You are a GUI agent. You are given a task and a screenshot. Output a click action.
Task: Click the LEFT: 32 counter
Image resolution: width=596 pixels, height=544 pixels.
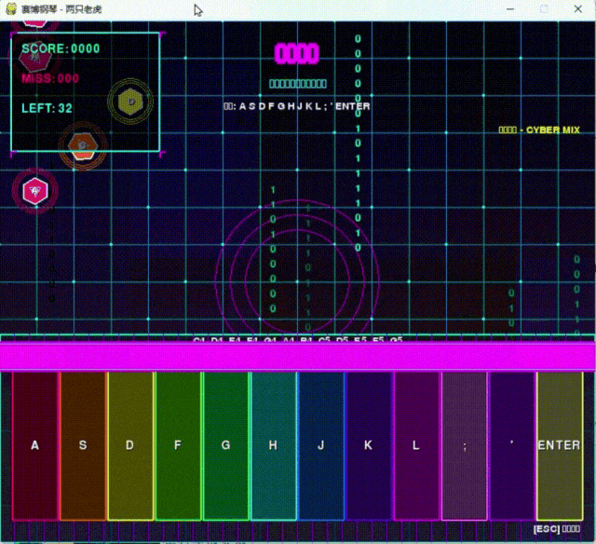[47, 108]
